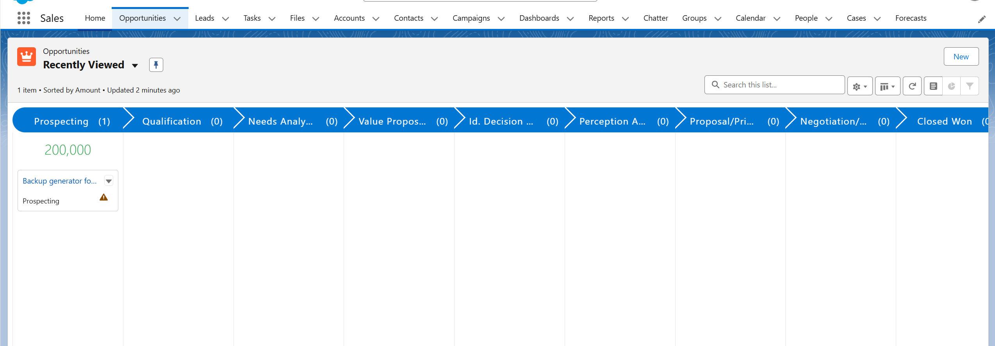Open the Cases tab
The image size is (995, 346).
[856, 18]
